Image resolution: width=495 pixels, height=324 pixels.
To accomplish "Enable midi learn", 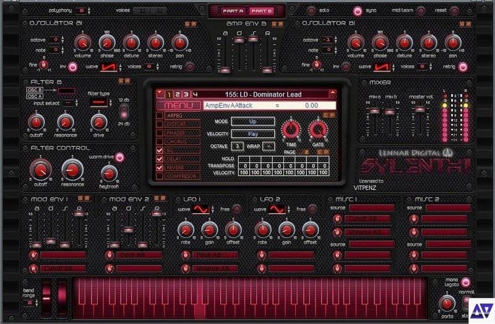I will pyautogui.click(x=421, y=11).
